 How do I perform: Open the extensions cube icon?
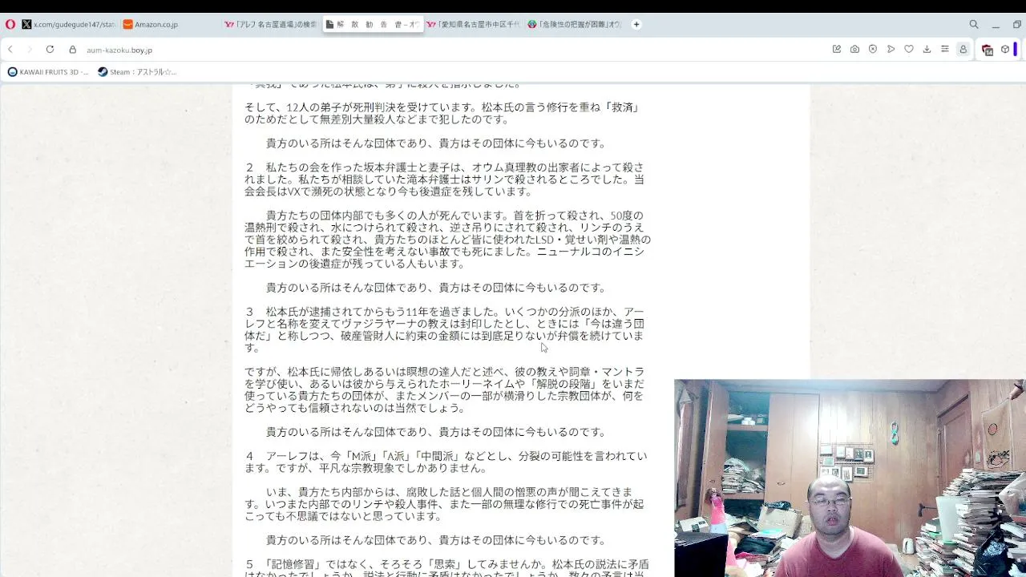point(1005,50)
